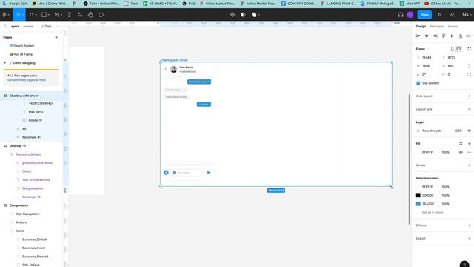Open Pass through blend mode dropdown

tap(433, 131)
